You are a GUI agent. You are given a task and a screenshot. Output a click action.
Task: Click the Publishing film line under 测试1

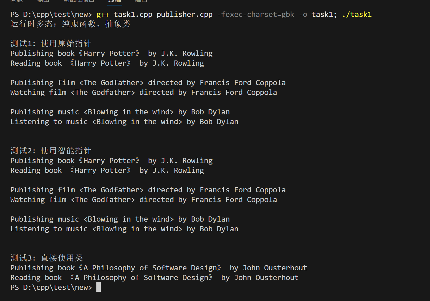click(148, 83)
